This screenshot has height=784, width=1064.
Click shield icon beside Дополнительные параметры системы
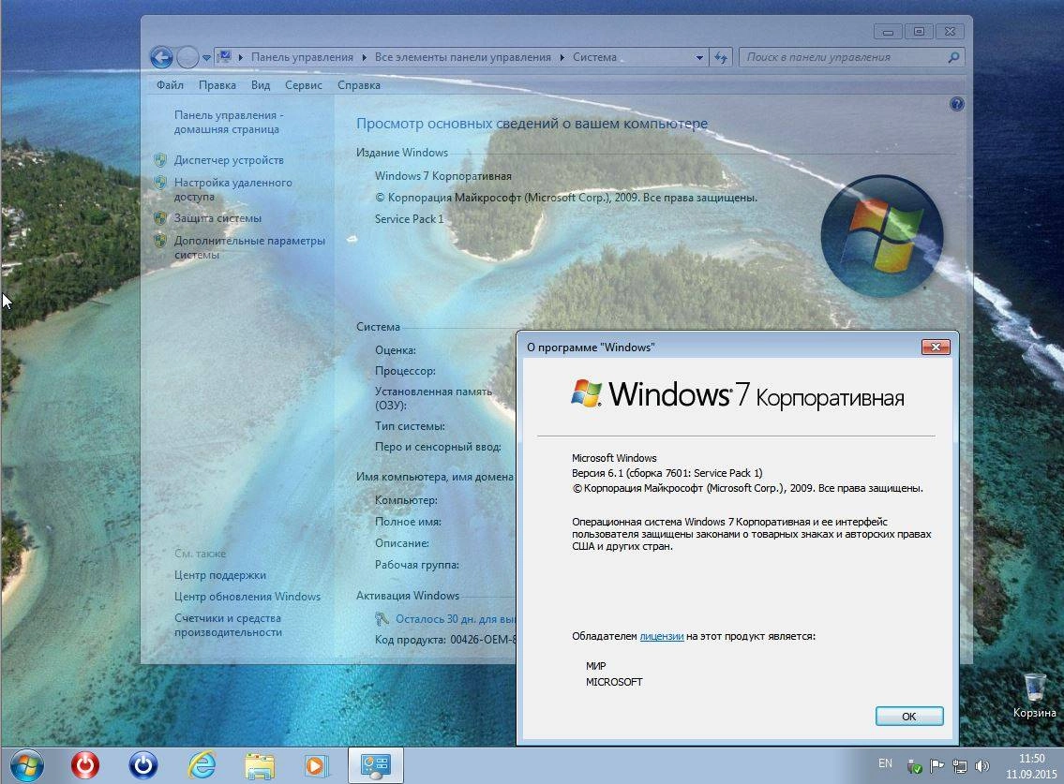(160, 241)
